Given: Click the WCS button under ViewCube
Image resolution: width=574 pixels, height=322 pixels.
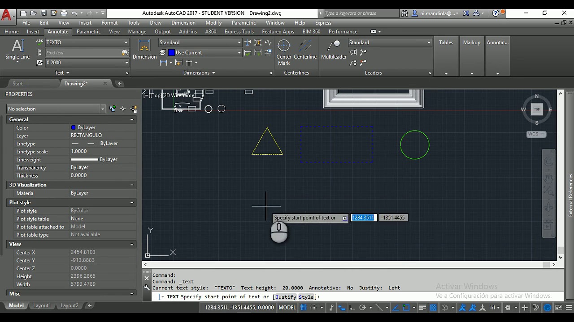Looking at the screenshot, I should 536,134.
